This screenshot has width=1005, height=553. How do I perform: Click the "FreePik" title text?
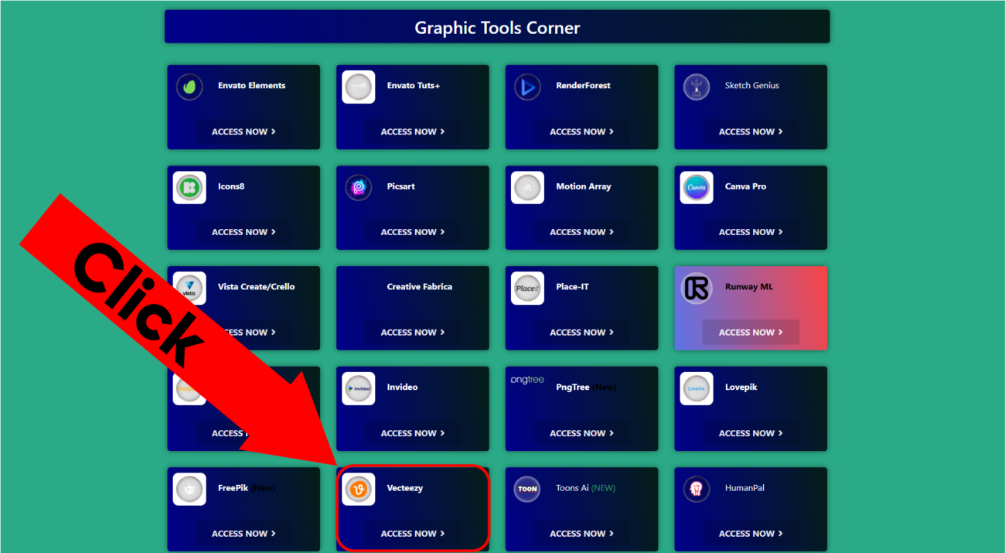(x=233, y=488)
